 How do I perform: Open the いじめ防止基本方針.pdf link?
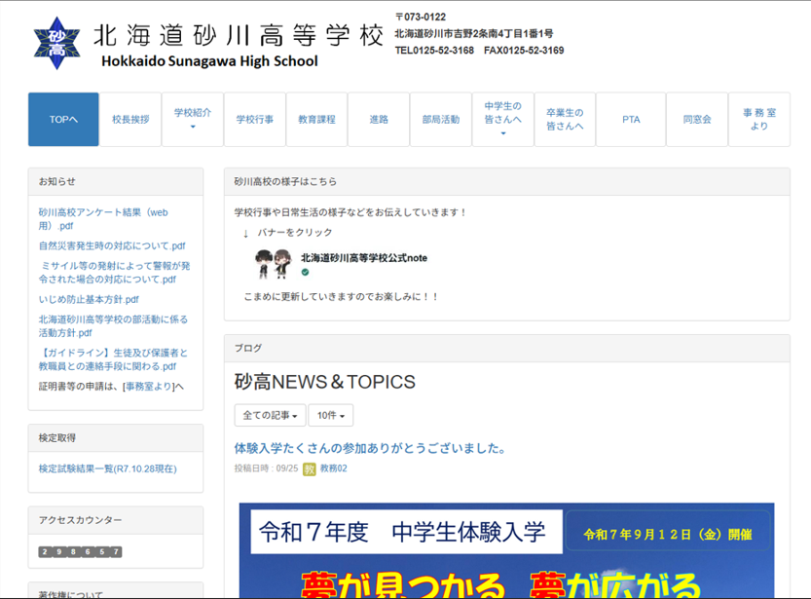pos(89,300)
